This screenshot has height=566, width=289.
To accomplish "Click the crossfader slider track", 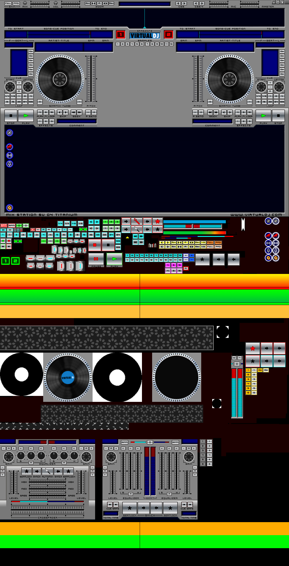I will (x=47, y=509).
